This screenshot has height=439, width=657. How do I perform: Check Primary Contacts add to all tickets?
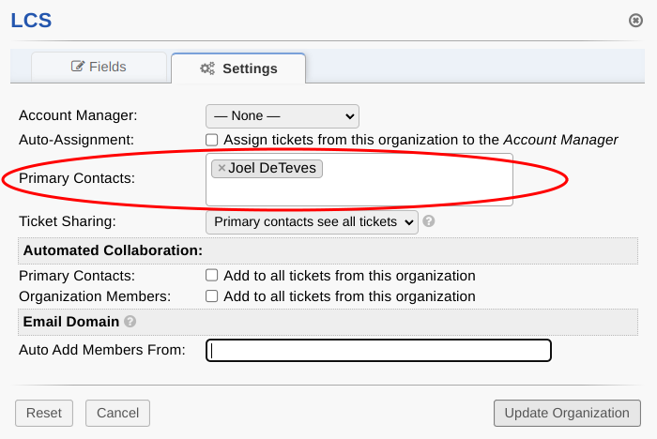tap(212, 276)
